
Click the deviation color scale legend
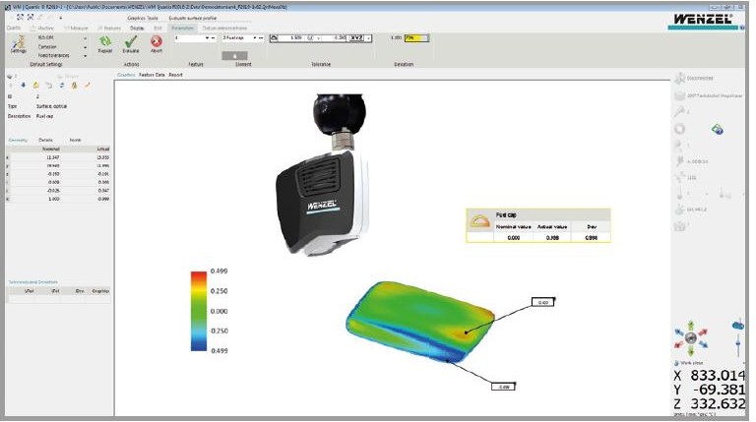pos(199,311)
